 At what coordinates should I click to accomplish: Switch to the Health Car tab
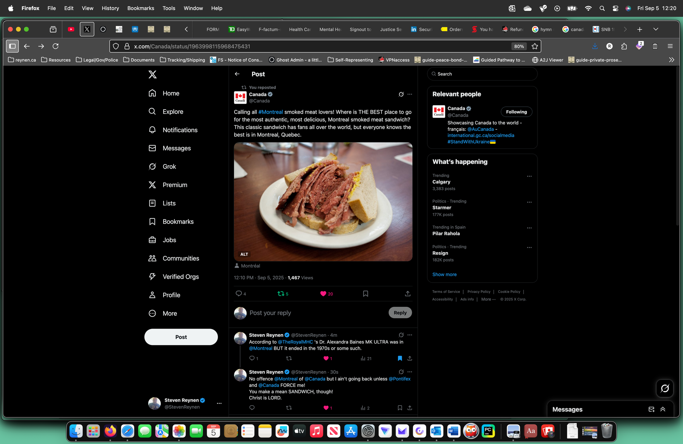299,29
